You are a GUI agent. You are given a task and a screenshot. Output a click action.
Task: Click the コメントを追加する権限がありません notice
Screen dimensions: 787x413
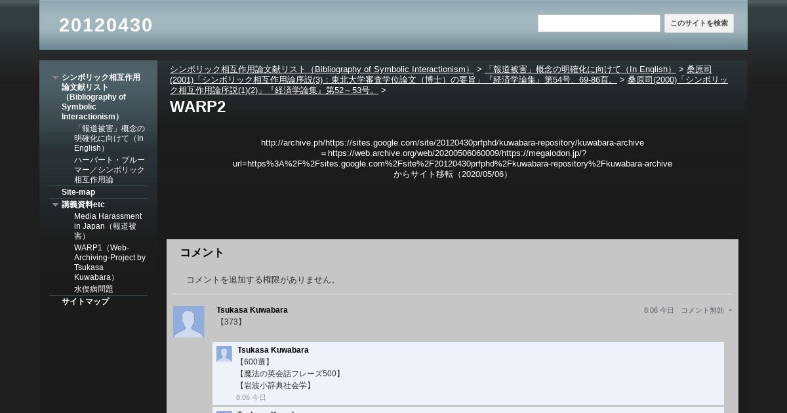click(262, 280)
